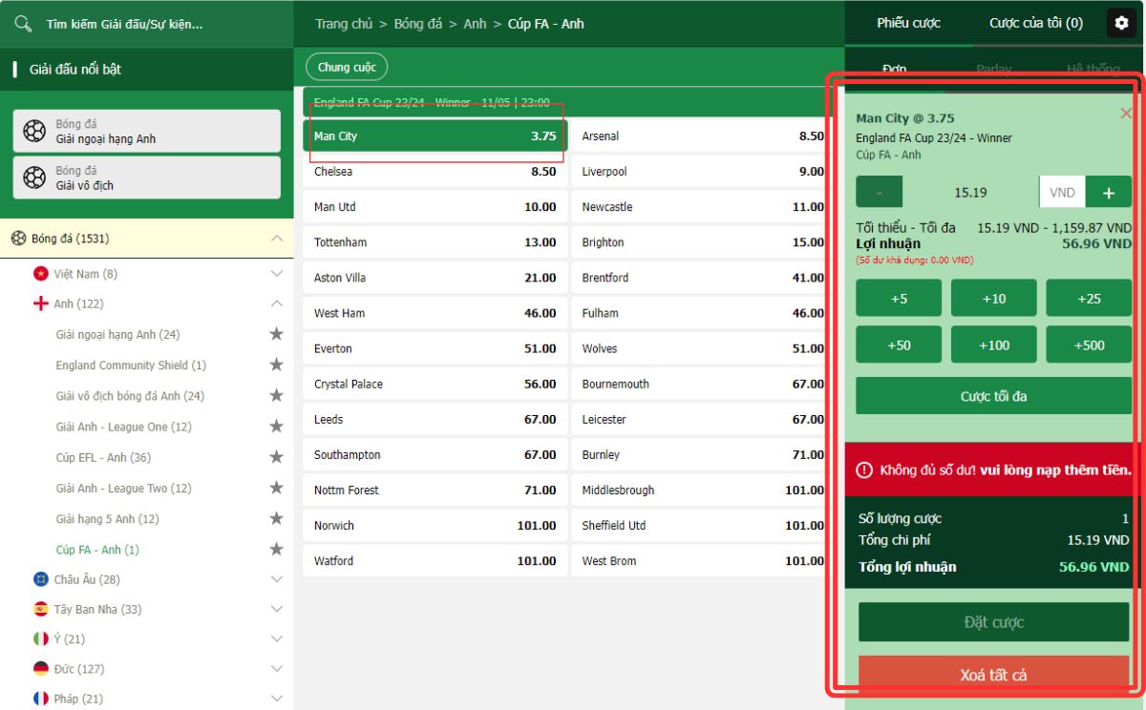The width and height of the screenshot is (1146, 710).
Task: Click the Tây Ban Nha flag icon
Action: coord(40,609)
